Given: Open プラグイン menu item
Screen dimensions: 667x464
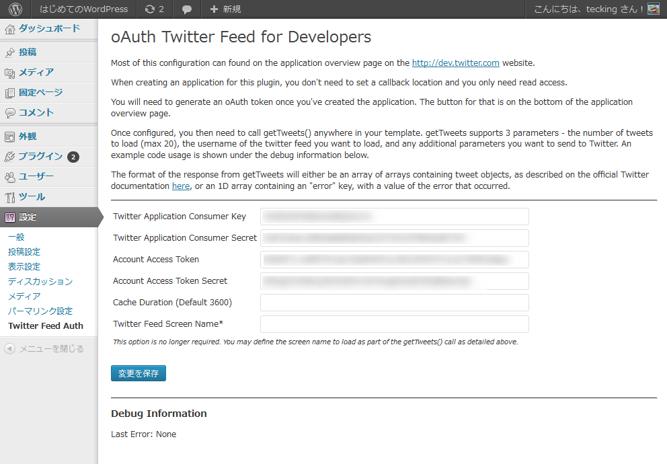Looking at the screenshot, I should click(41, 157).
